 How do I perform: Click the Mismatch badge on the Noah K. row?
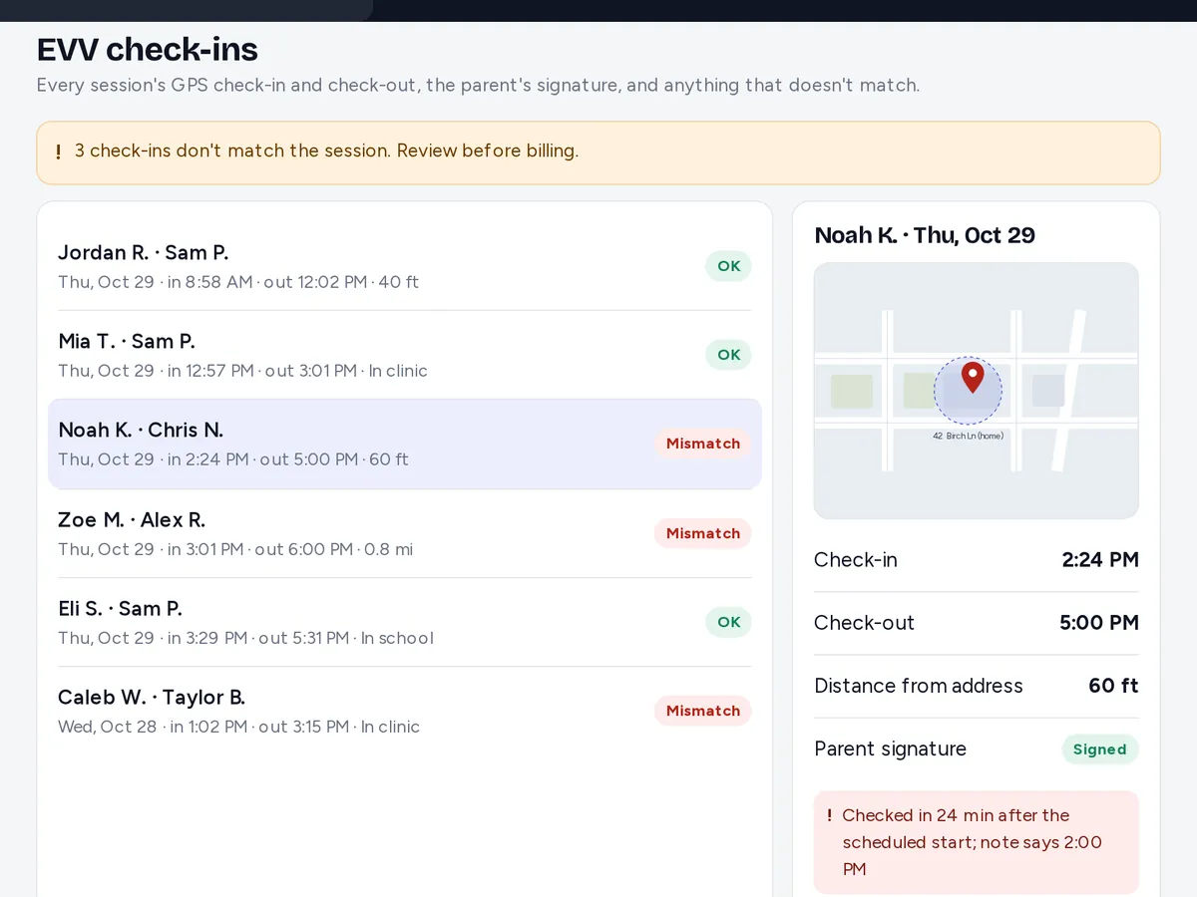(x=703, y=444)
